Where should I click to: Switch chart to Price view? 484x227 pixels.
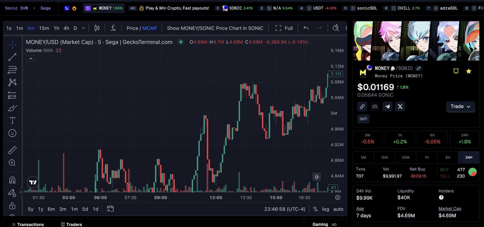(132, 28)
